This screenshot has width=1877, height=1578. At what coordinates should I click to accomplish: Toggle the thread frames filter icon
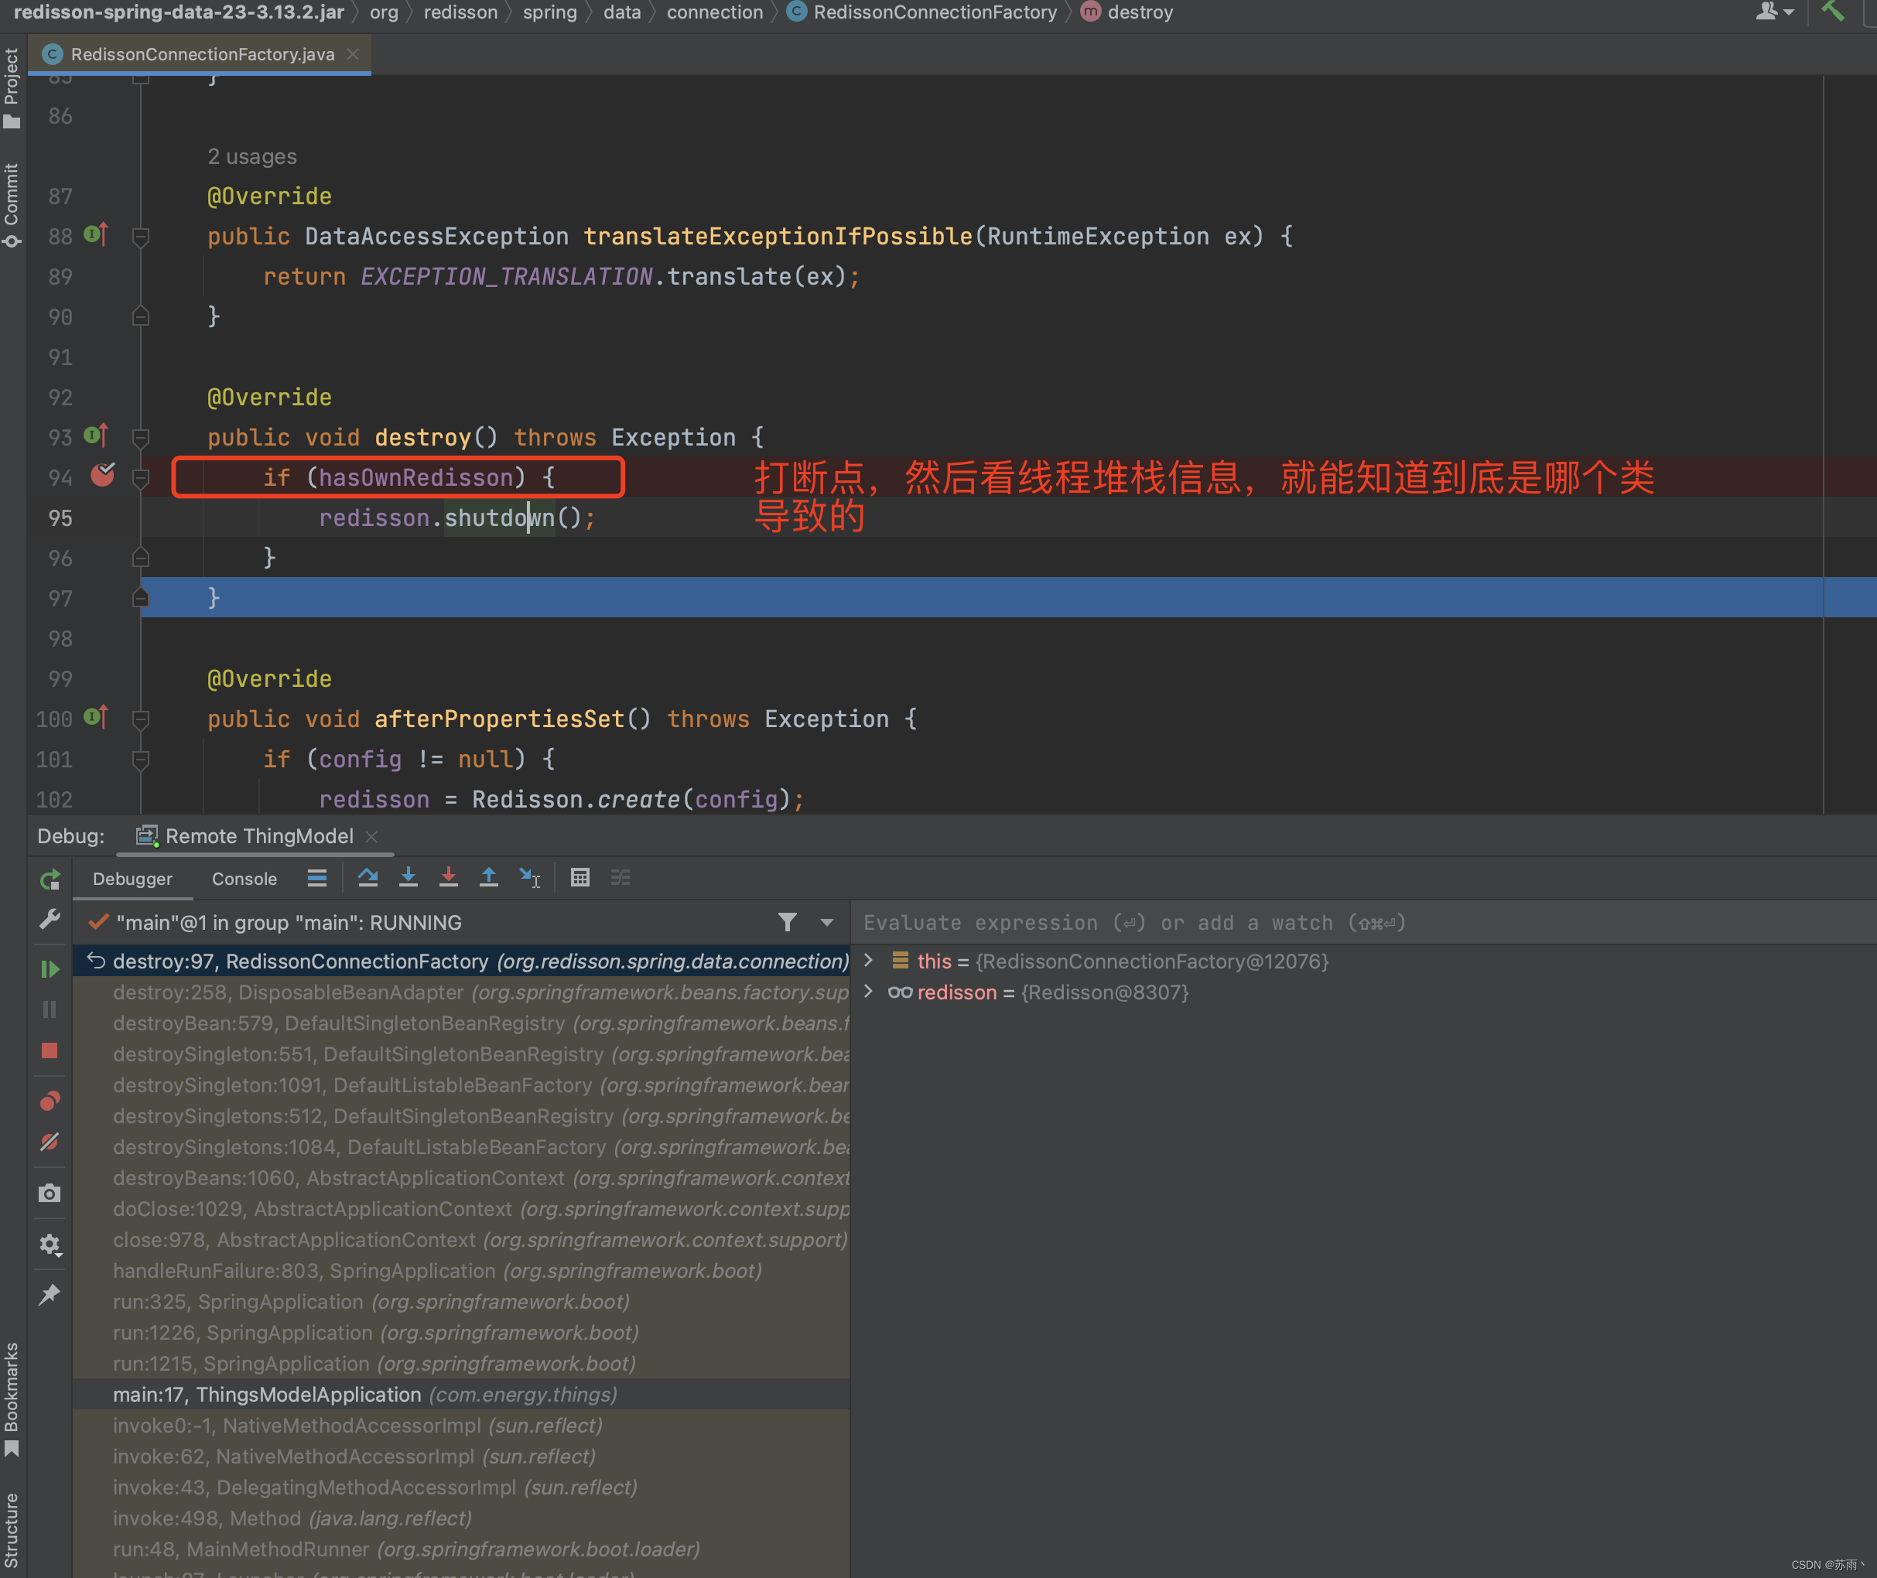[788, 922]
